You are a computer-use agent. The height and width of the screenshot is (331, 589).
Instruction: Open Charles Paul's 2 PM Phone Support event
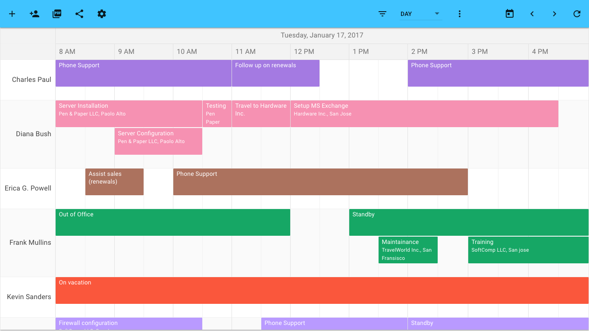click(x=498, y=73)
